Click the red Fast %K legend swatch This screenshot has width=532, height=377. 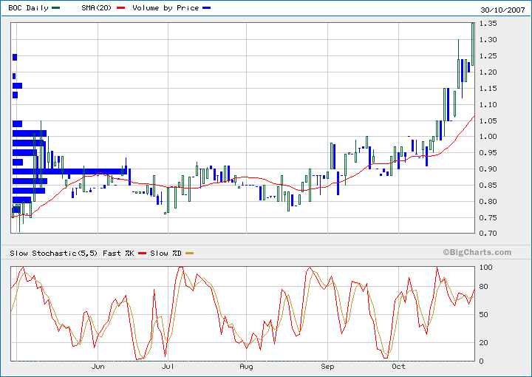click(x=143, y=254)
